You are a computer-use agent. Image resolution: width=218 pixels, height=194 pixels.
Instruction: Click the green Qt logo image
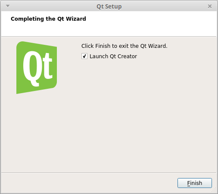tap(37, 68)
